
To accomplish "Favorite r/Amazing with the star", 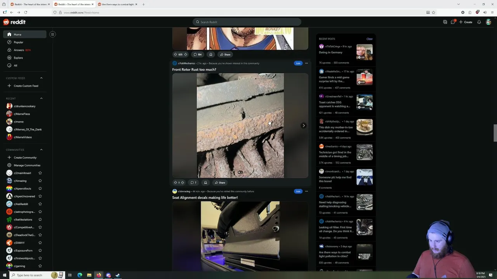I will (x=40, y=181).
